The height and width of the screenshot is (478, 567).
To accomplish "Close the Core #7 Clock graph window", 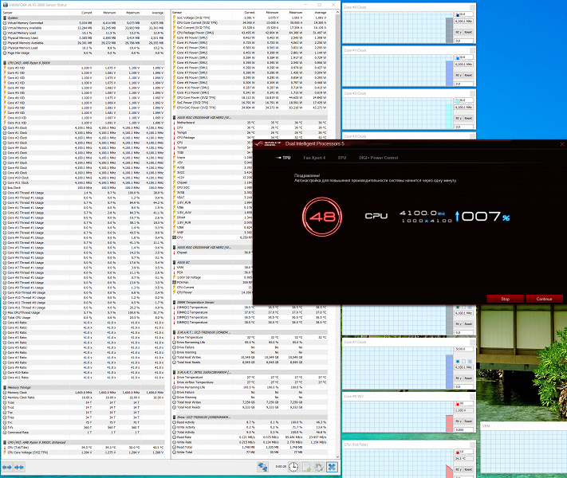I will pos(472,342).
